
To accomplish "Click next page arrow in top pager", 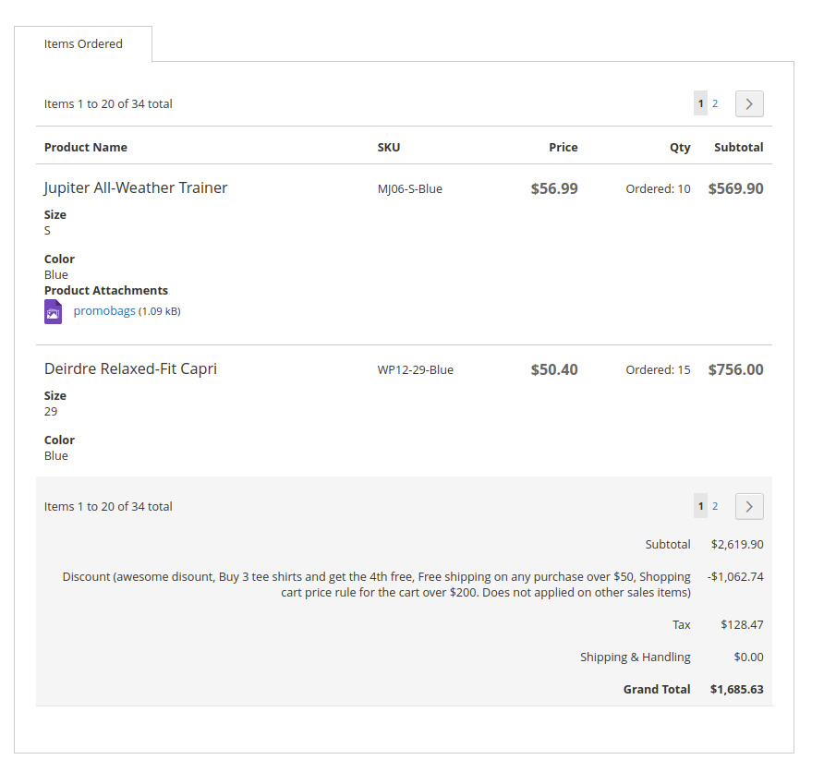I will coord(749,104).
